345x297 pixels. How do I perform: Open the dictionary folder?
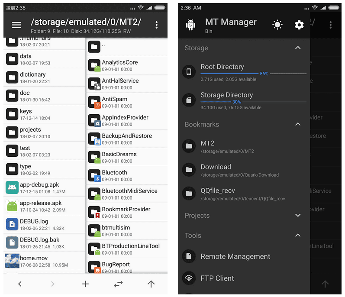pyautogui.click(x=45, y=77)
